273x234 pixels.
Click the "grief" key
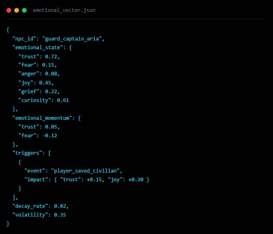29,91
